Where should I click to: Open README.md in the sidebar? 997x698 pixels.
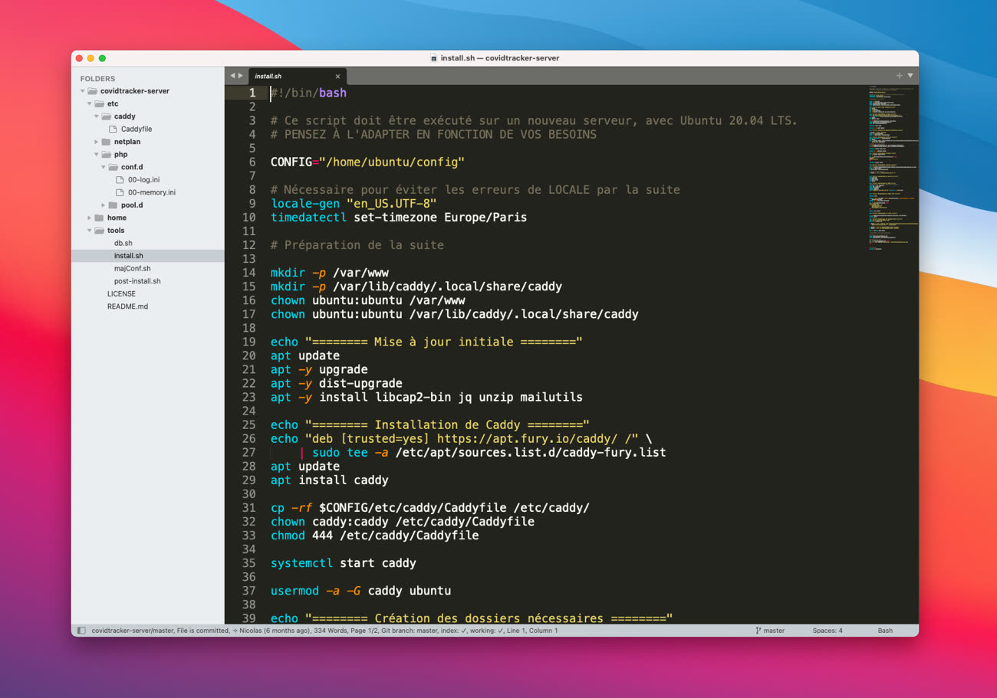click(x=127, y=306)
